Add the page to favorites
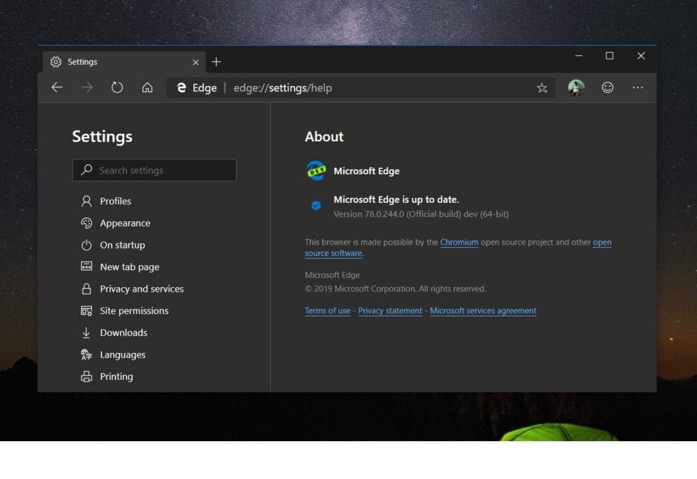 [542, 87]
